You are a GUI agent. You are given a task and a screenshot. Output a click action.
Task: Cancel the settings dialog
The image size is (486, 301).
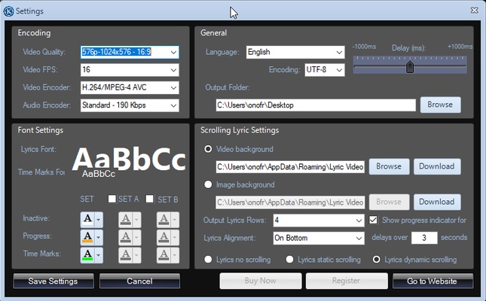click(x=139, y=281)
